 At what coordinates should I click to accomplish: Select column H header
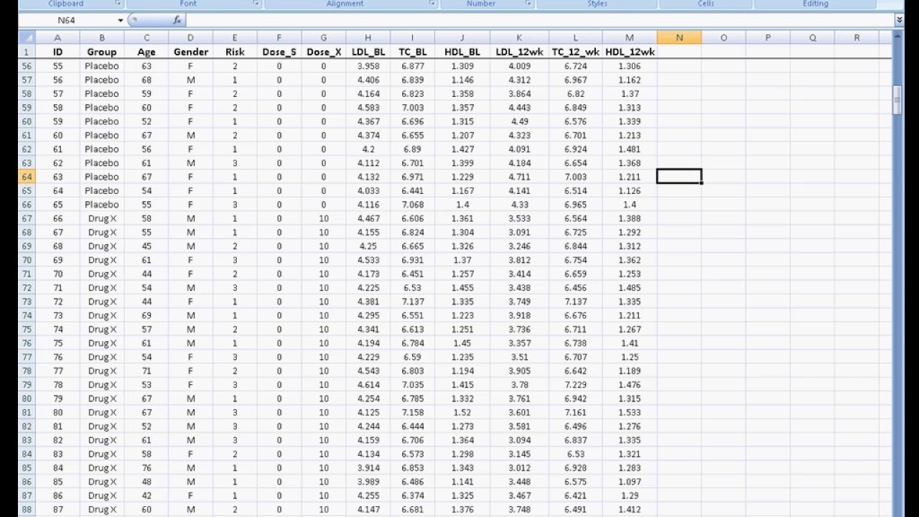pyautogui.click(x=368, y=37)
